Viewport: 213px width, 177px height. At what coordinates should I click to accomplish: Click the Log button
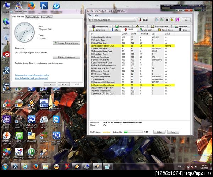173,132
